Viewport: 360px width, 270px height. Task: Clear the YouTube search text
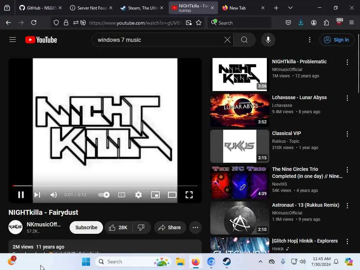coord(227,40)
